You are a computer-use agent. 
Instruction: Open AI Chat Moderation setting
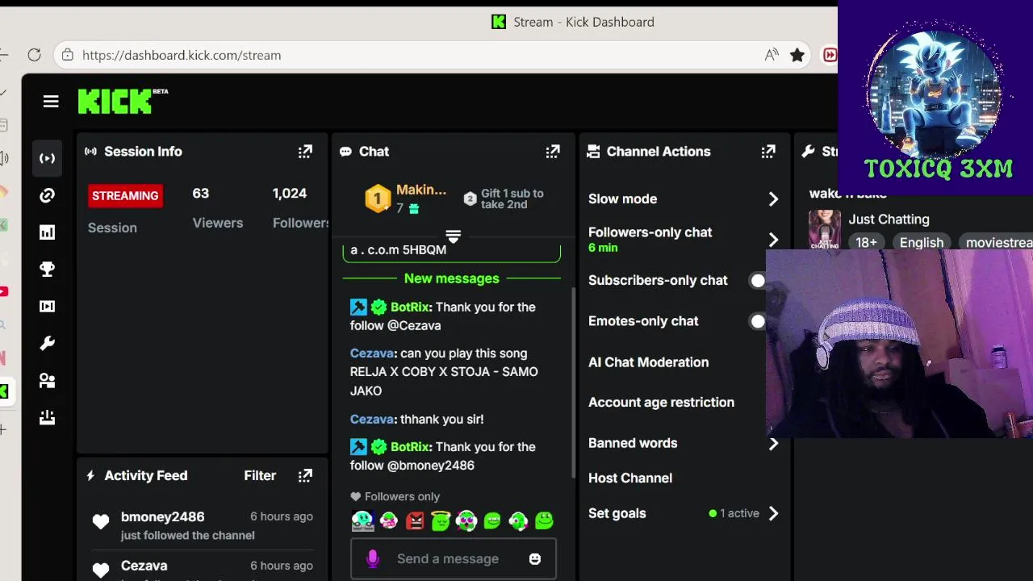click(x=648, y=362)
